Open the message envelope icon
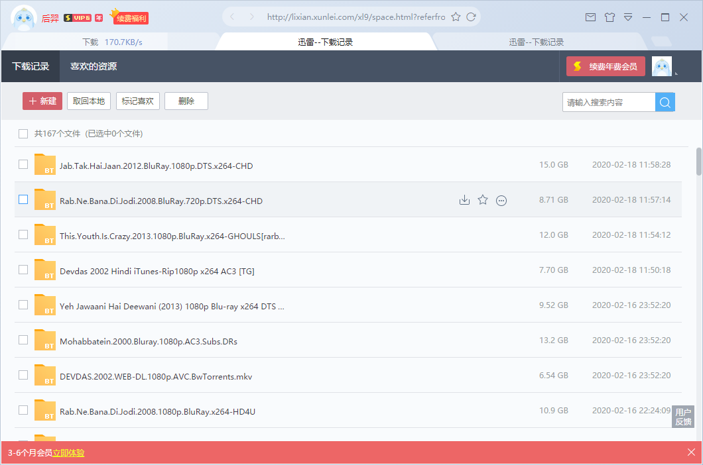703x465 pixels. [590, 17]
